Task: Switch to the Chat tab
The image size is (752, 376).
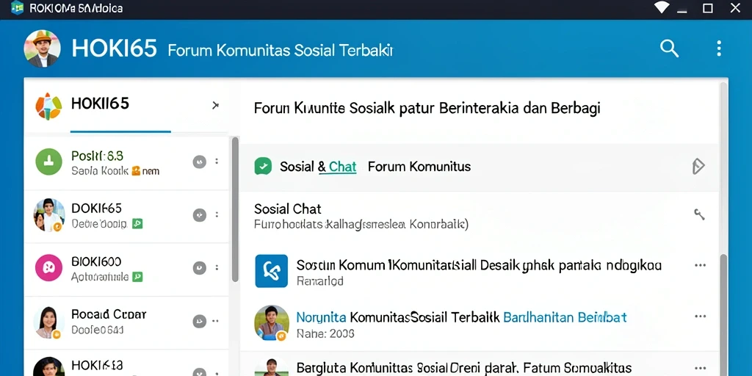Action: (x=342, y=167)
